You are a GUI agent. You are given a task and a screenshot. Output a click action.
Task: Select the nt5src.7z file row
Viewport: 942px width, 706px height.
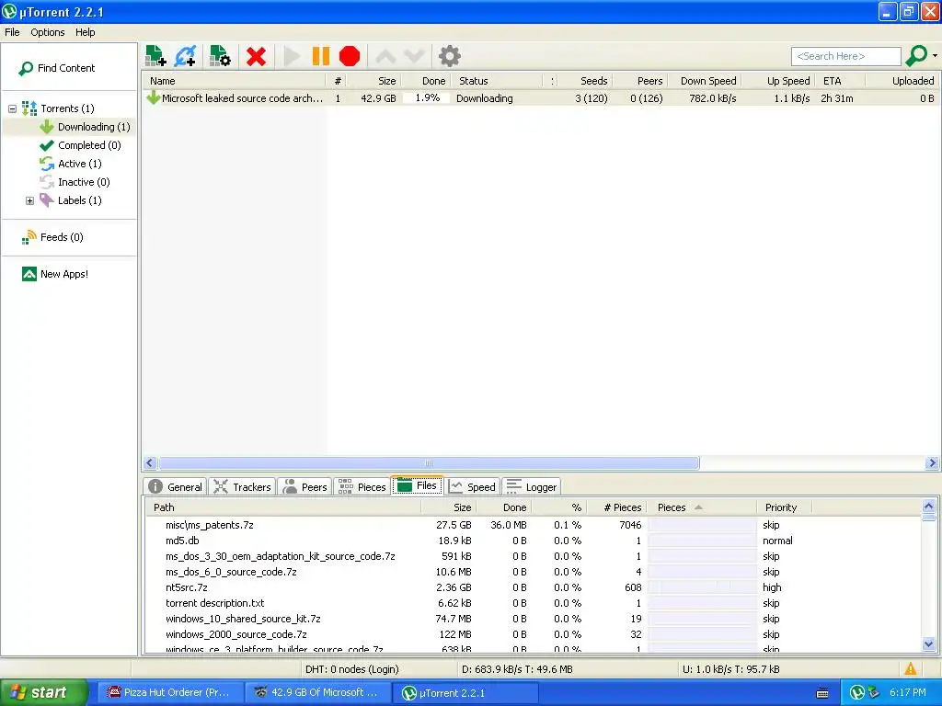(x=534, y=587)
